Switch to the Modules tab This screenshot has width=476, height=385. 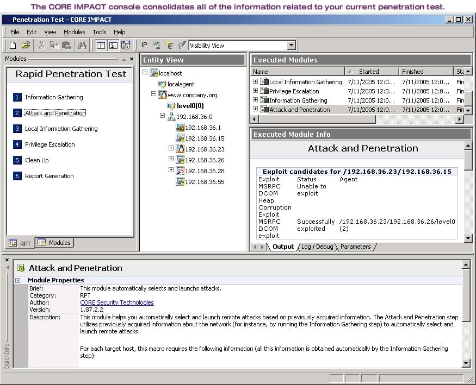click(x=54, y=243)
